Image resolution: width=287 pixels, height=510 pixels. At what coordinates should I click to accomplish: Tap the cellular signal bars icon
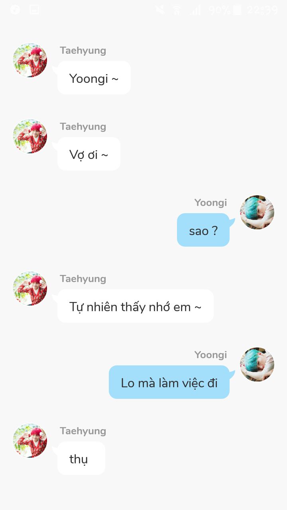click(195, 10)
